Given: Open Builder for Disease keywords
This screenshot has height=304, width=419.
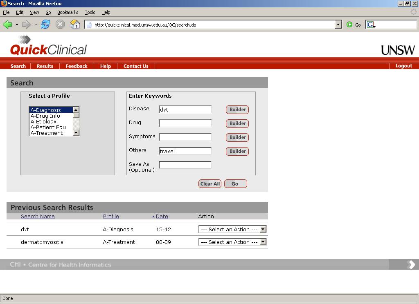Looking at the screenshot, I should 237,110.
